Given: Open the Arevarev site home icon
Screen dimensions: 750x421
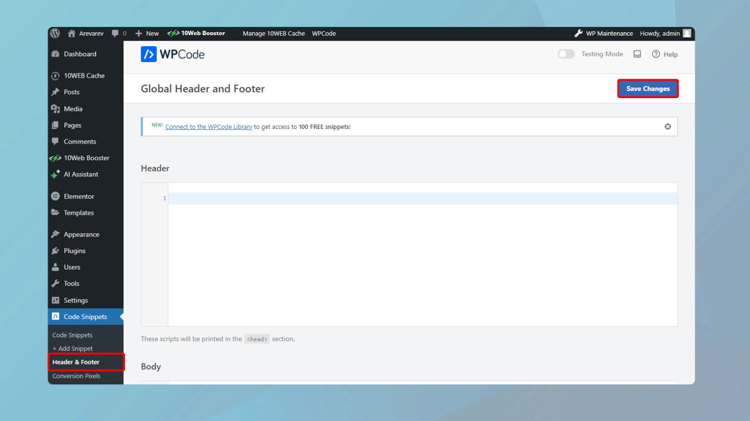Looking at the screenshot, I should click(72, 33).
